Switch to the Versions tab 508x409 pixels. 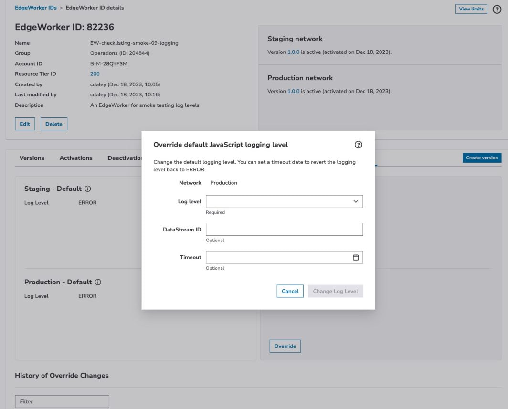(32, 158)
